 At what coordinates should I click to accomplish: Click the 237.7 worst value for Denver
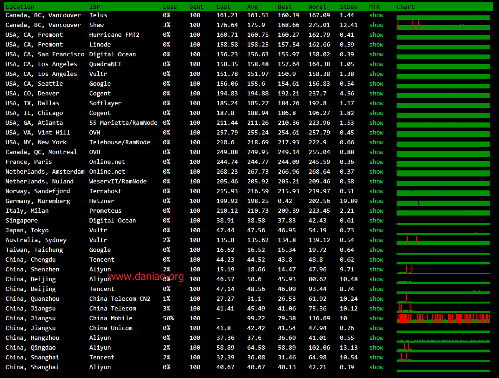point(317,94)
